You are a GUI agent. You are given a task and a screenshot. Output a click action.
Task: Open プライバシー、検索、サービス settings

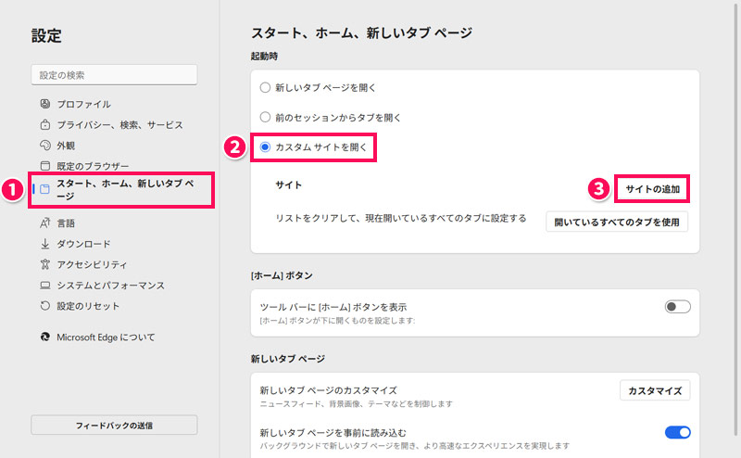[119, 125]
